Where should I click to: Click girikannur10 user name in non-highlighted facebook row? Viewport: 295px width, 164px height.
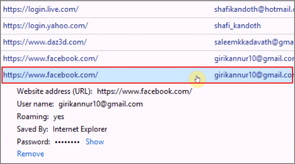[255, 59]
